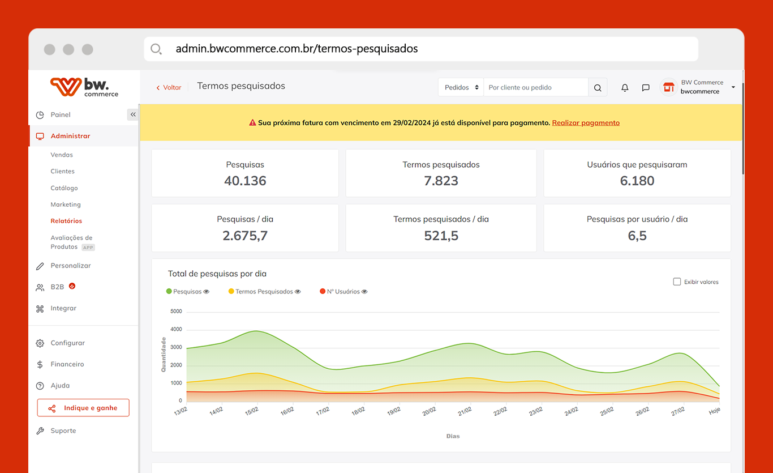Open the chat messages icon
The height and width of the screenshot is (473, 773).
[x=646, y=88]
